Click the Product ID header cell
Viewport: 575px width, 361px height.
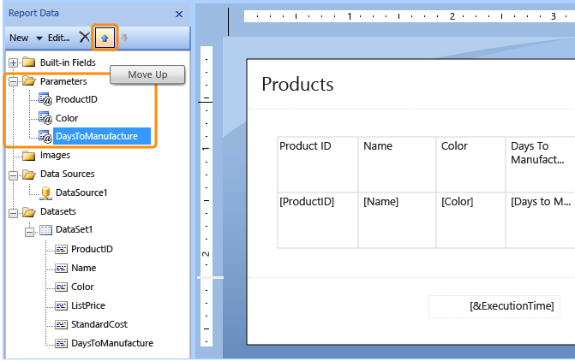pos(318,165)
